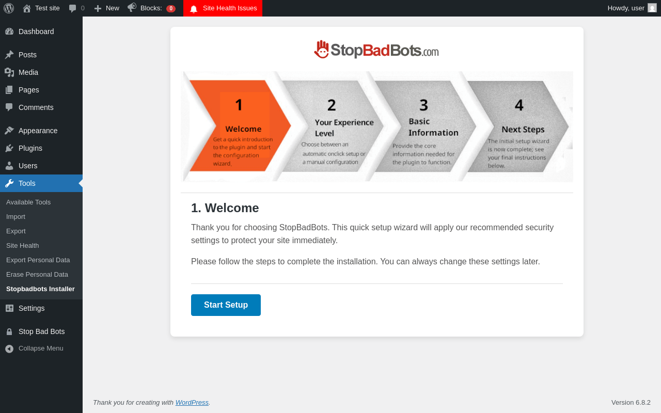Open Posts via the pin icon
The image size is (661, 413).
[x=9, y=55]
